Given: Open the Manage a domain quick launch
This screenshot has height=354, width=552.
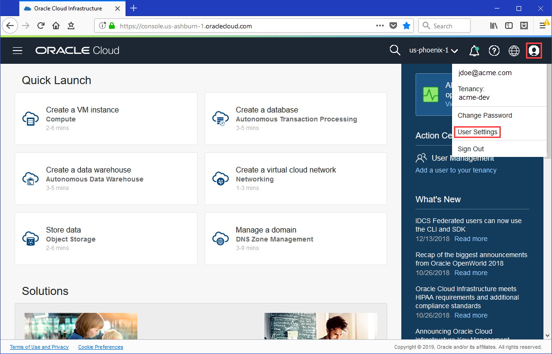Looking at the screenshot, I should [296, 239].
